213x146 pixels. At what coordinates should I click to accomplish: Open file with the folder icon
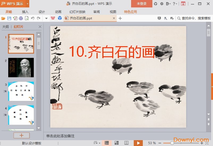click(x=3, y=18)
